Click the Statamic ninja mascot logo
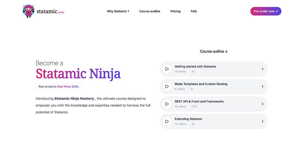Image resolution: width=304 pixels, height=152 pixels. [28, 11]
